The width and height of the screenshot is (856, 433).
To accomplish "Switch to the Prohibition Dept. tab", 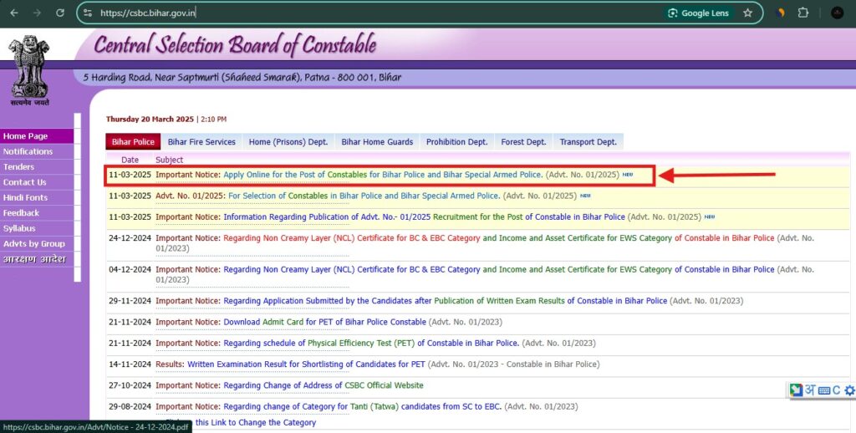I will (457, 141).
